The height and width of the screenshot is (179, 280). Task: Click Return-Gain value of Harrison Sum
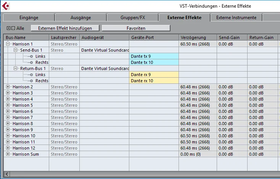[262, 154]
